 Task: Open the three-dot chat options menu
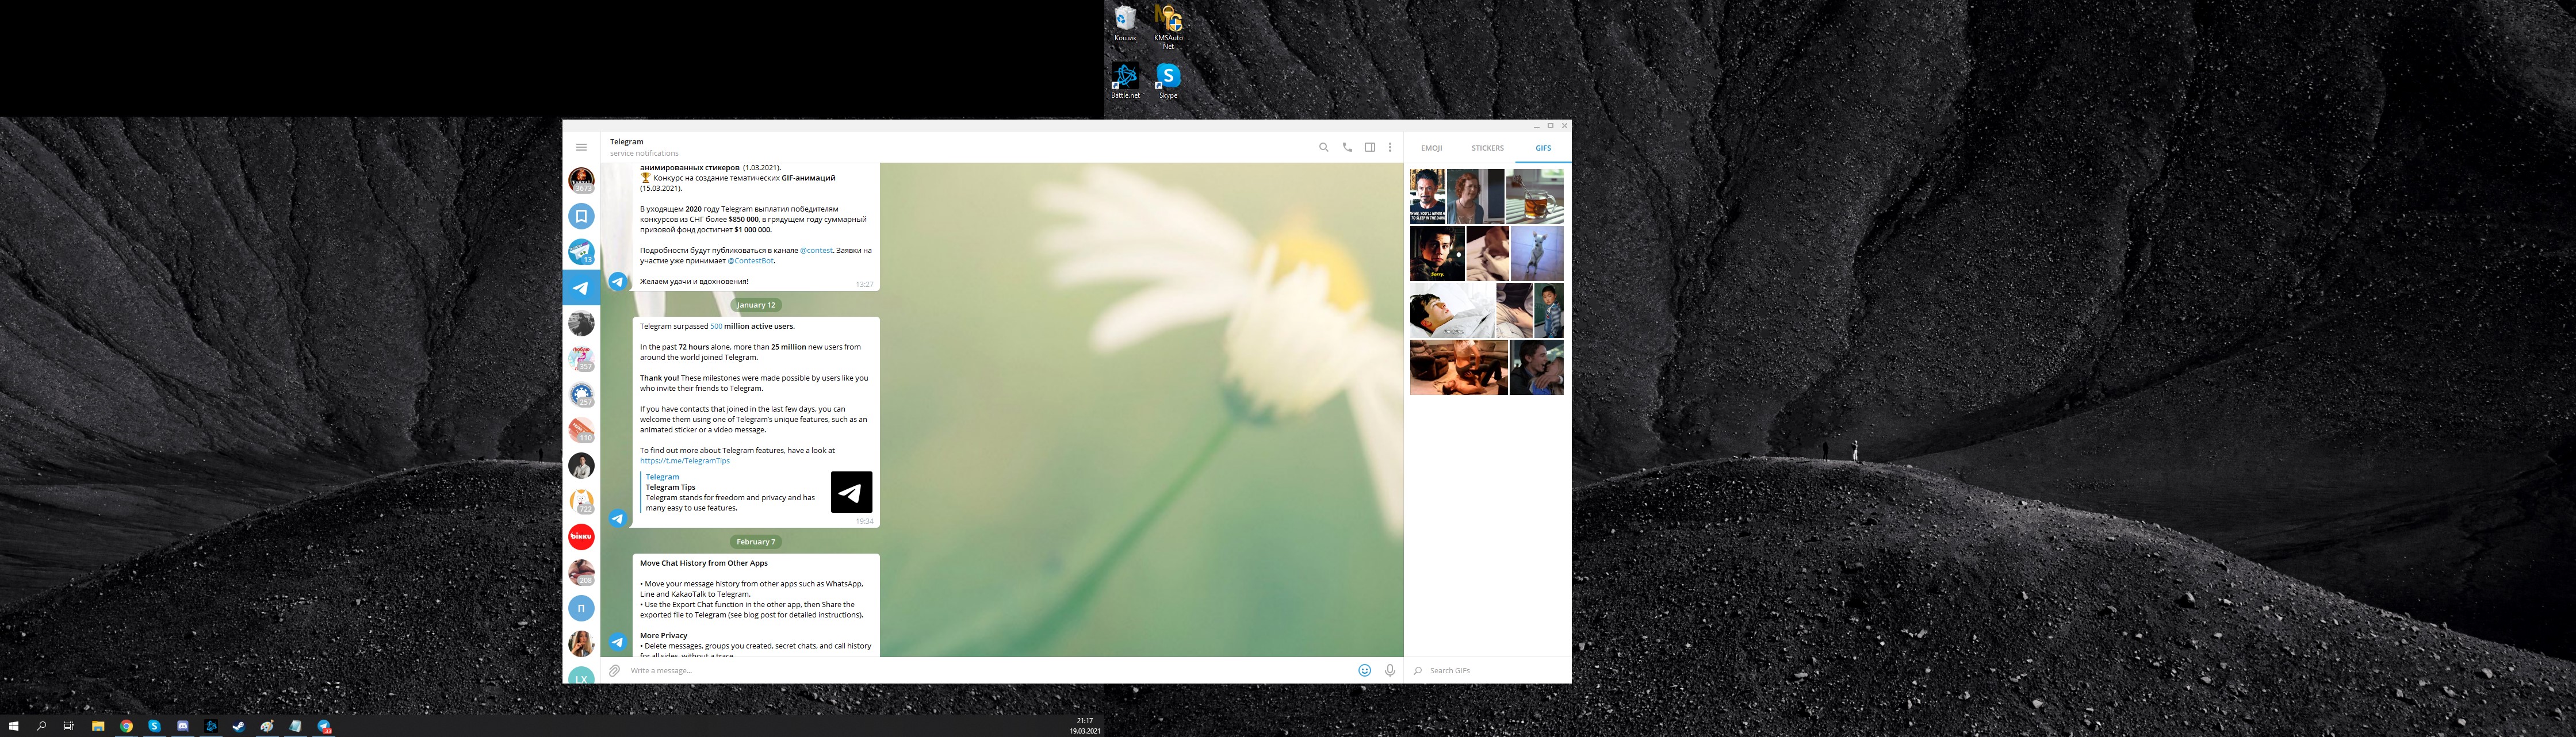click(x=1390, y=147)
